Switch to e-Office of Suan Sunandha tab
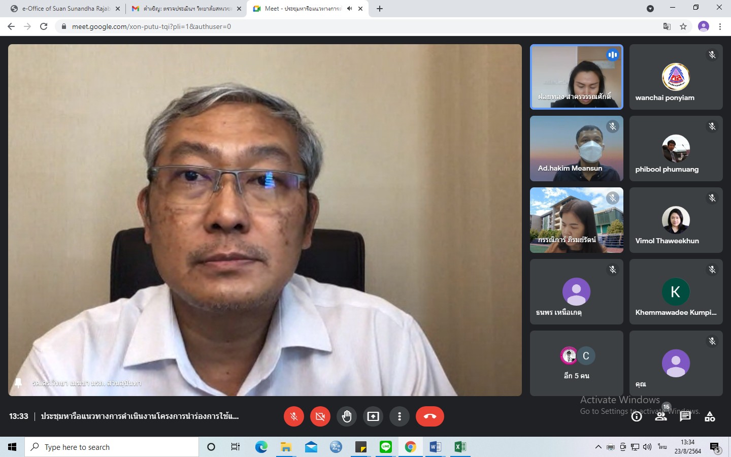Screen dimensions: 731x457 pos(66,9)
